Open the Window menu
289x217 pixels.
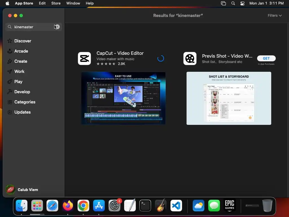pos(73,3)
